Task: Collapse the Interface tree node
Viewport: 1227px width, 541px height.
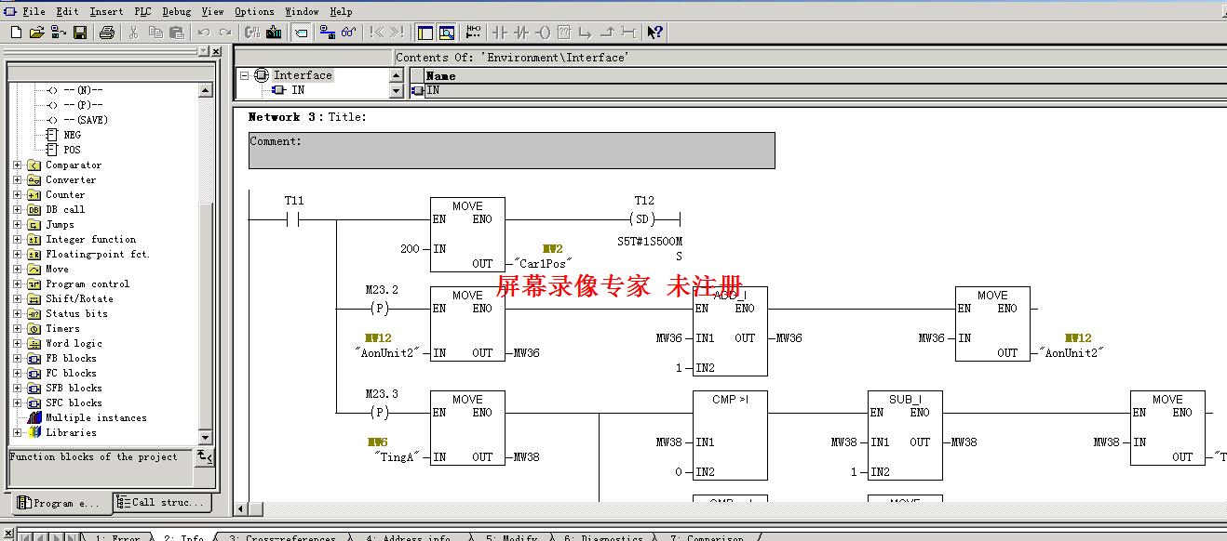Action: pos(245,75)
